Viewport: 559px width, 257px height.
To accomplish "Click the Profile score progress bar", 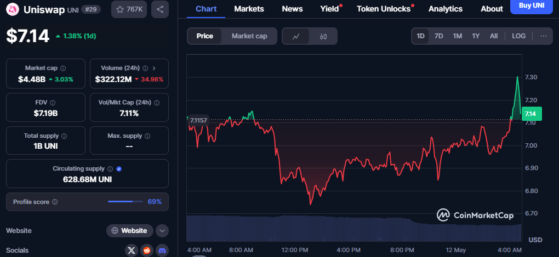I will (125, 202).
